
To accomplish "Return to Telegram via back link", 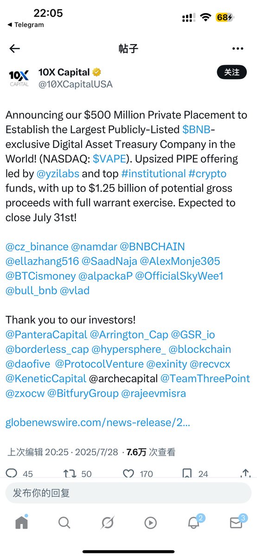I will pyautogui.click(x=26, y=25).
